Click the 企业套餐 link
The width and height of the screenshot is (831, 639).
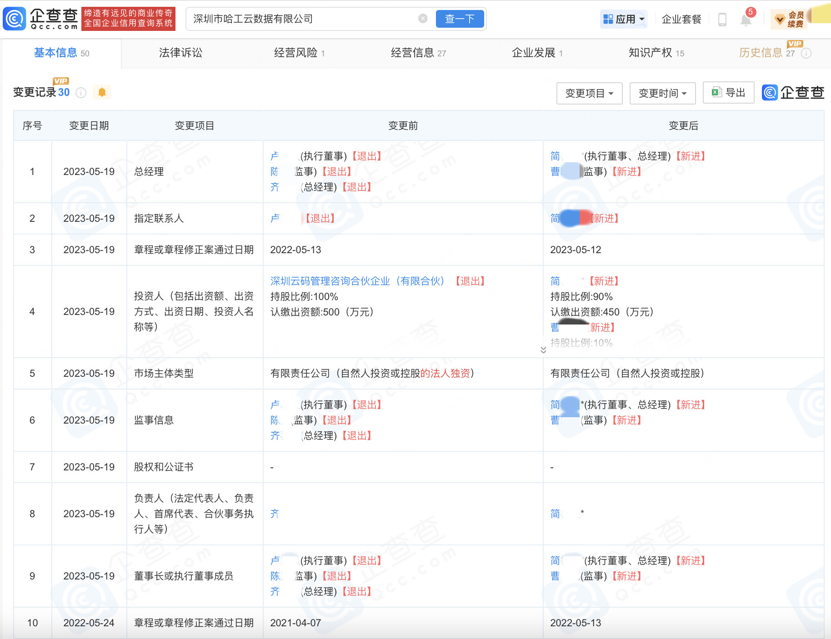(x=681, y=19)
